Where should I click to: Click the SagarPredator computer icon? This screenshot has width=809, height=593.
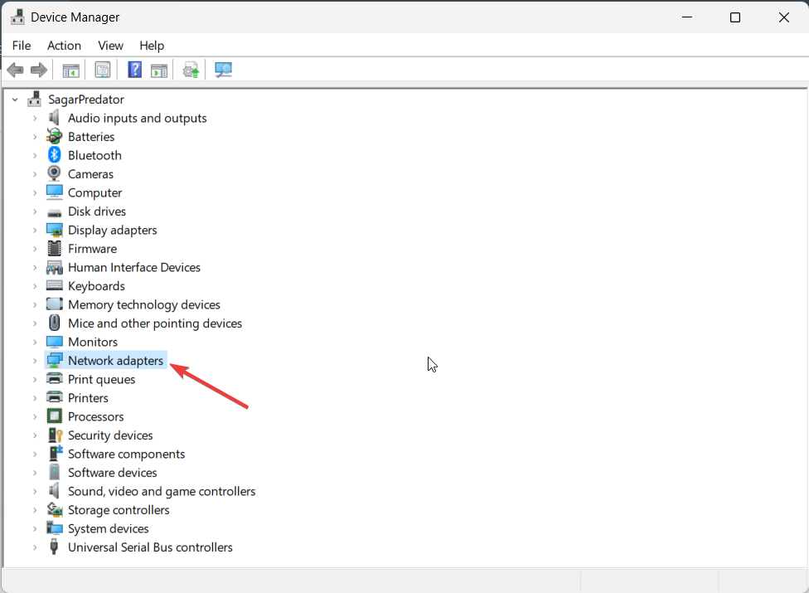(x=35, y=99)
